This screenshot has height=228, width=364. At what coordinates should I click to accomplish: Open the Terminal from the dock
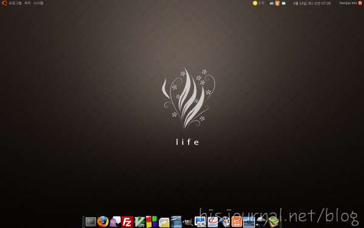[x=90, y=222]
